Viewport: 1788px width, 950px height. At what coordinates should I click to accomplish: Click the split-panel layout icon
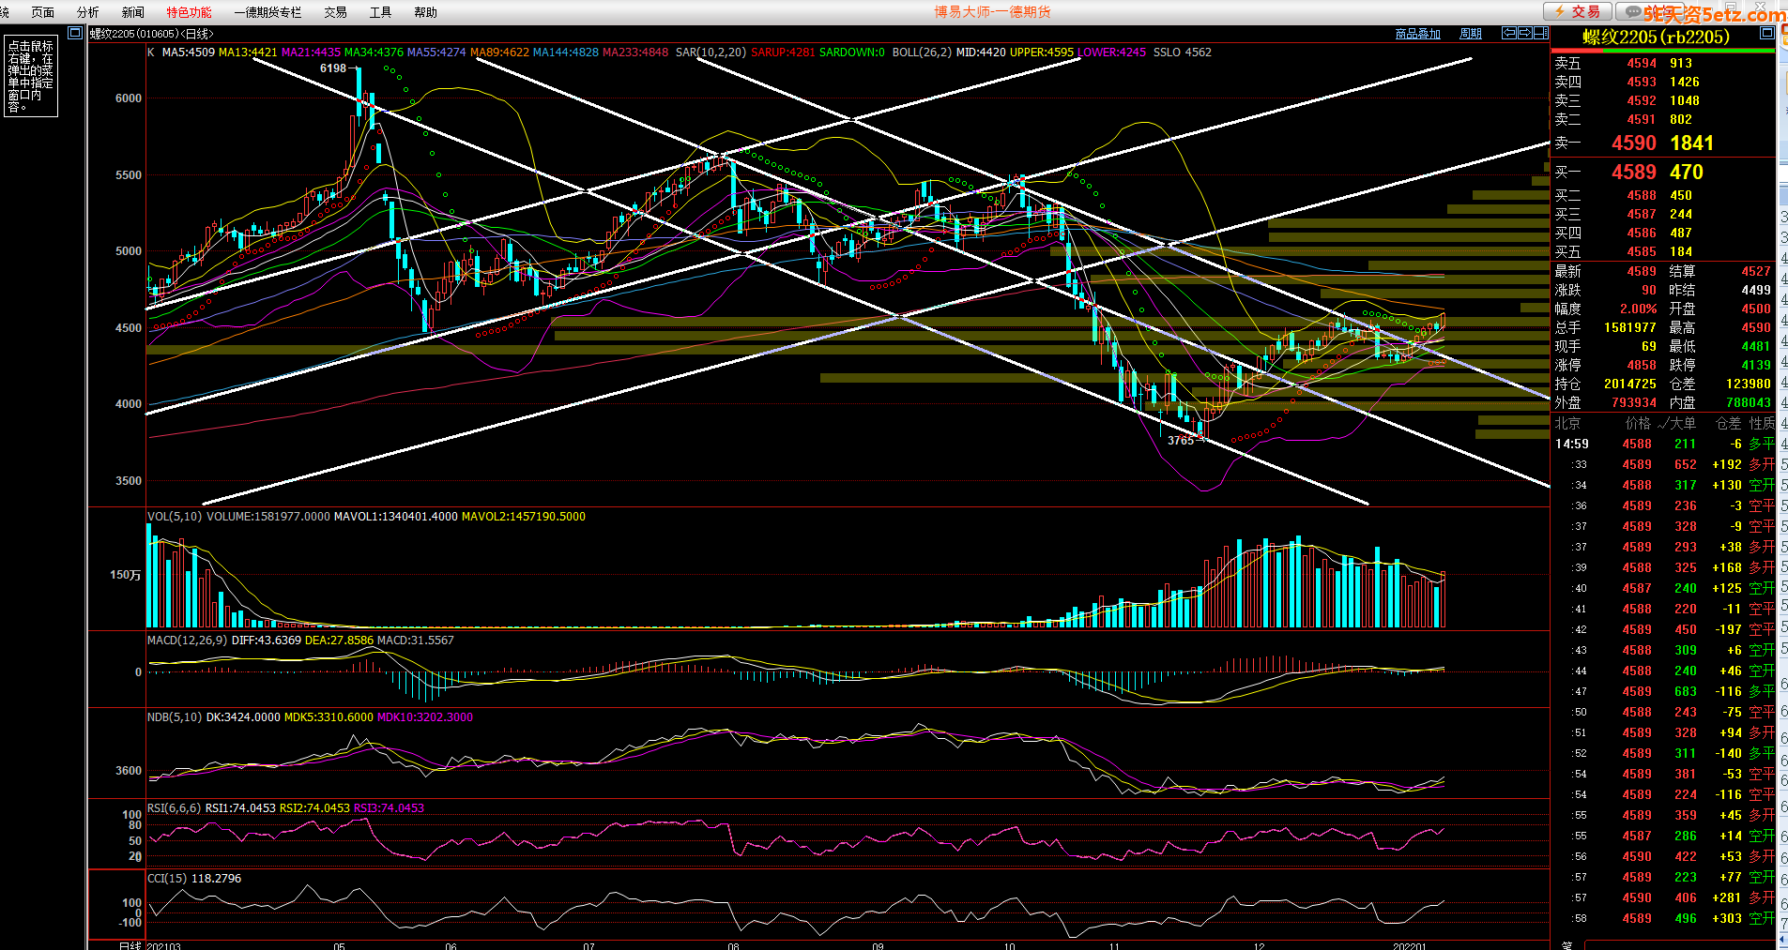[x=1540, y=33]
